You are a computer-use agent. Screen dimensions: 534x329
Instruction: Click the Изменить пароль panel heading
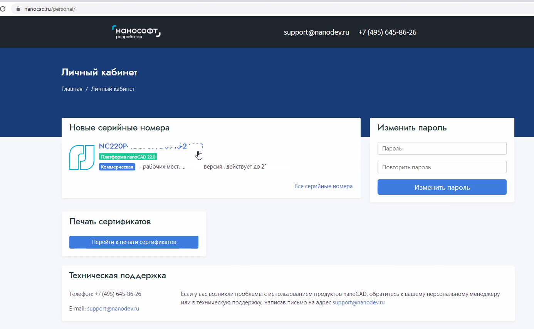[x=412, y=128]
